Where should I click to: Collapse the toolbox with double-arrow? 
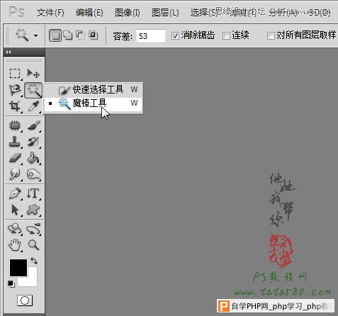point(9,52)
